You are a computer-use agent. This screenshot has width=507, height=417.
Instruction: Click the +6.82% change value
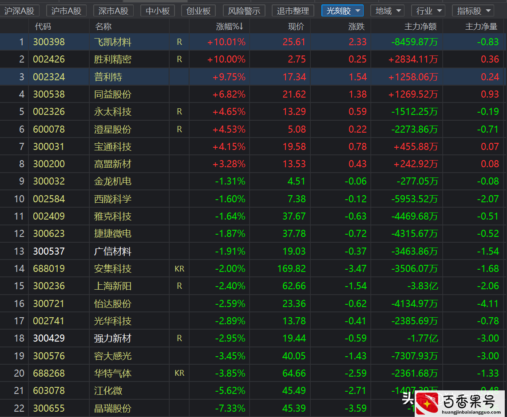tap(229, 94)
